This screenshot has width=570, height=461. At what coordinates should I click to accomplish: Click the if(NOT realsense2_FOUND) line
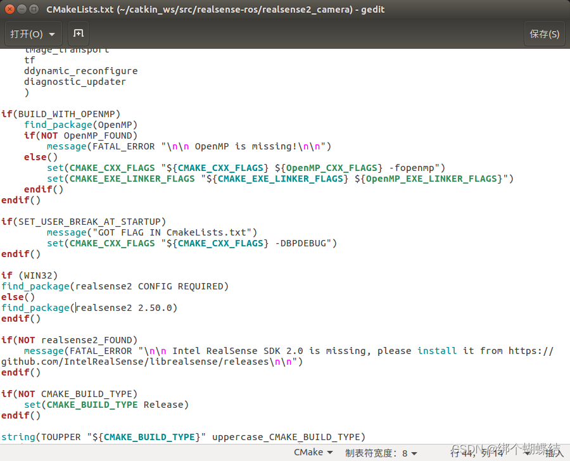pos(70,340)
